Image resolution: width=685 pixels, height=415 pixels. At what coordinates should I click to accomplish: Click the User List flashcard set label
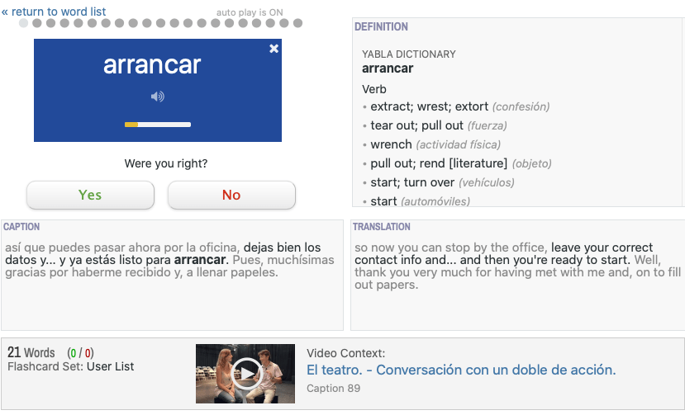(110, 366)
